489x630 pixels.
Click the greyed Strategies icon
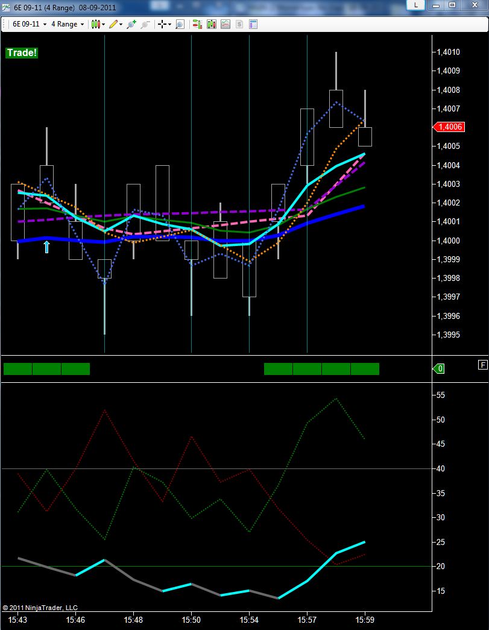pyautogui.click(x=239, y=25)
